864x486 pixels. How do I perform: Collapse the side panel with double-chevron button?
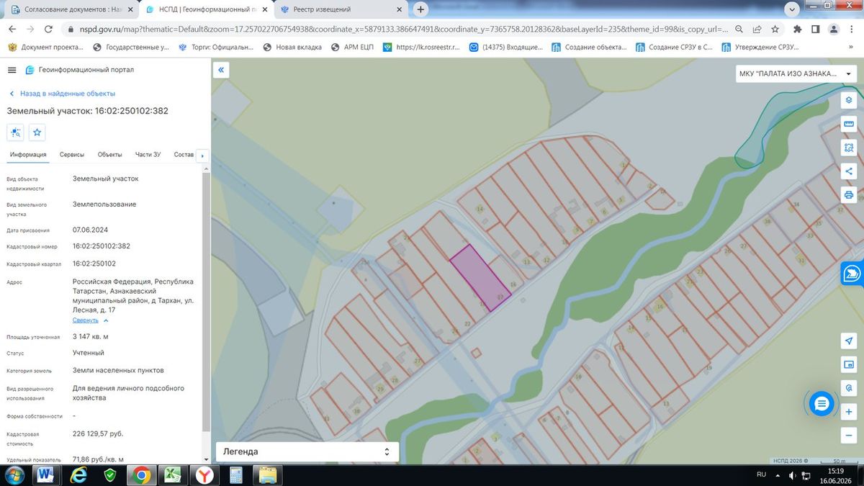click(222, 70)
